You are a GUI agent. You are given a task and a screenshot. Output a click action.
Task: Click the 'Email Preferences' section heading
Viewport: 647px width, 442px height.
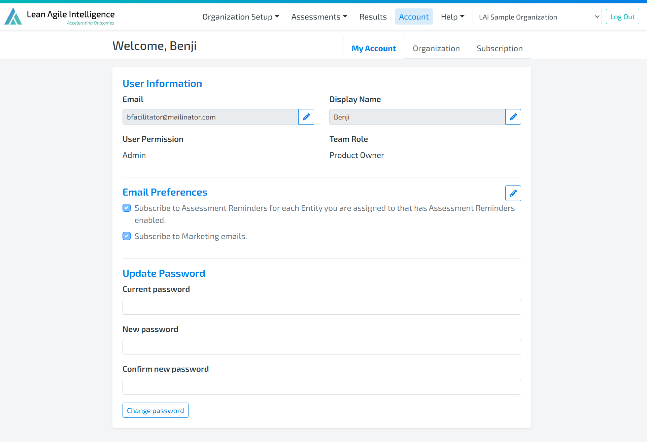tap(165, 192)
